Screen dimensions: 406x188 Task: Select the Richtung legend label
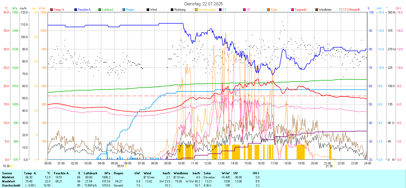(180, 10)
